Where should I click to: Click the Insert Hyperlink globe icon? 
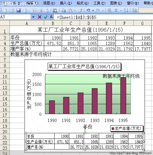click(x=109, y=10)
